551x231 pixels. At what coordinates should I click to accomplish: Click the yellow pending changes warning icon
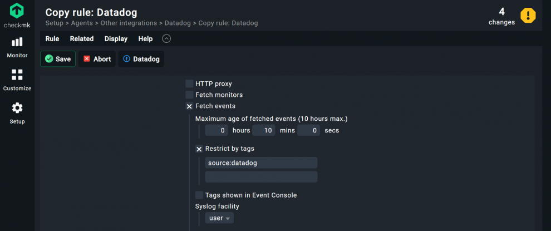click(x=528, y=16)
